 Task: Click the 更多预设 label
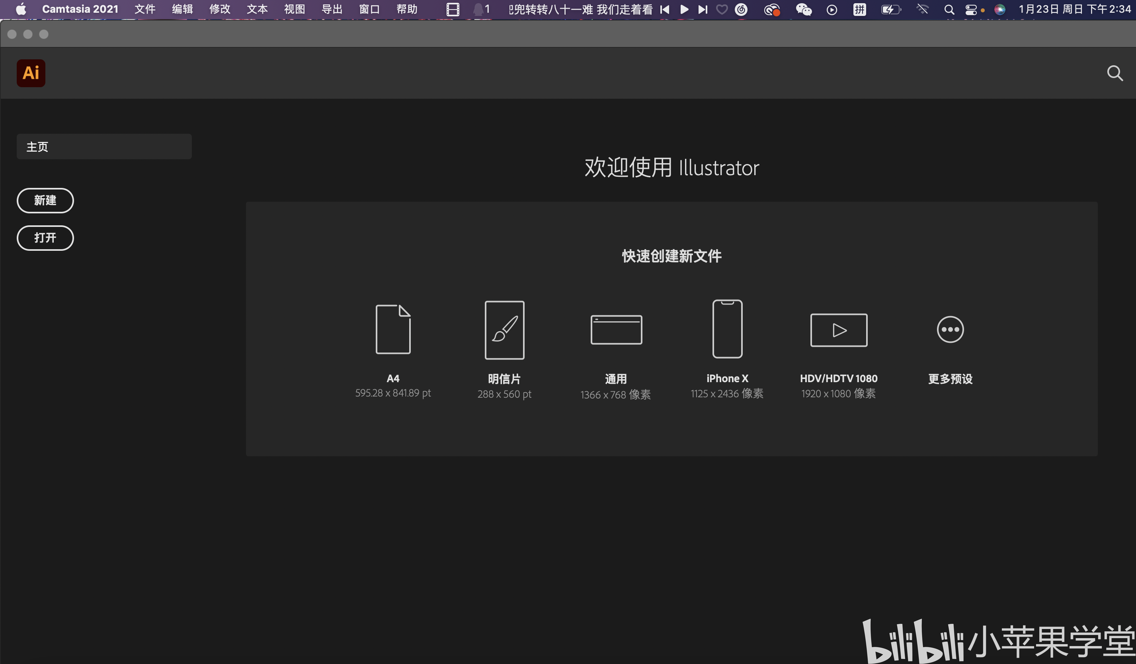(x=950, y=379)
